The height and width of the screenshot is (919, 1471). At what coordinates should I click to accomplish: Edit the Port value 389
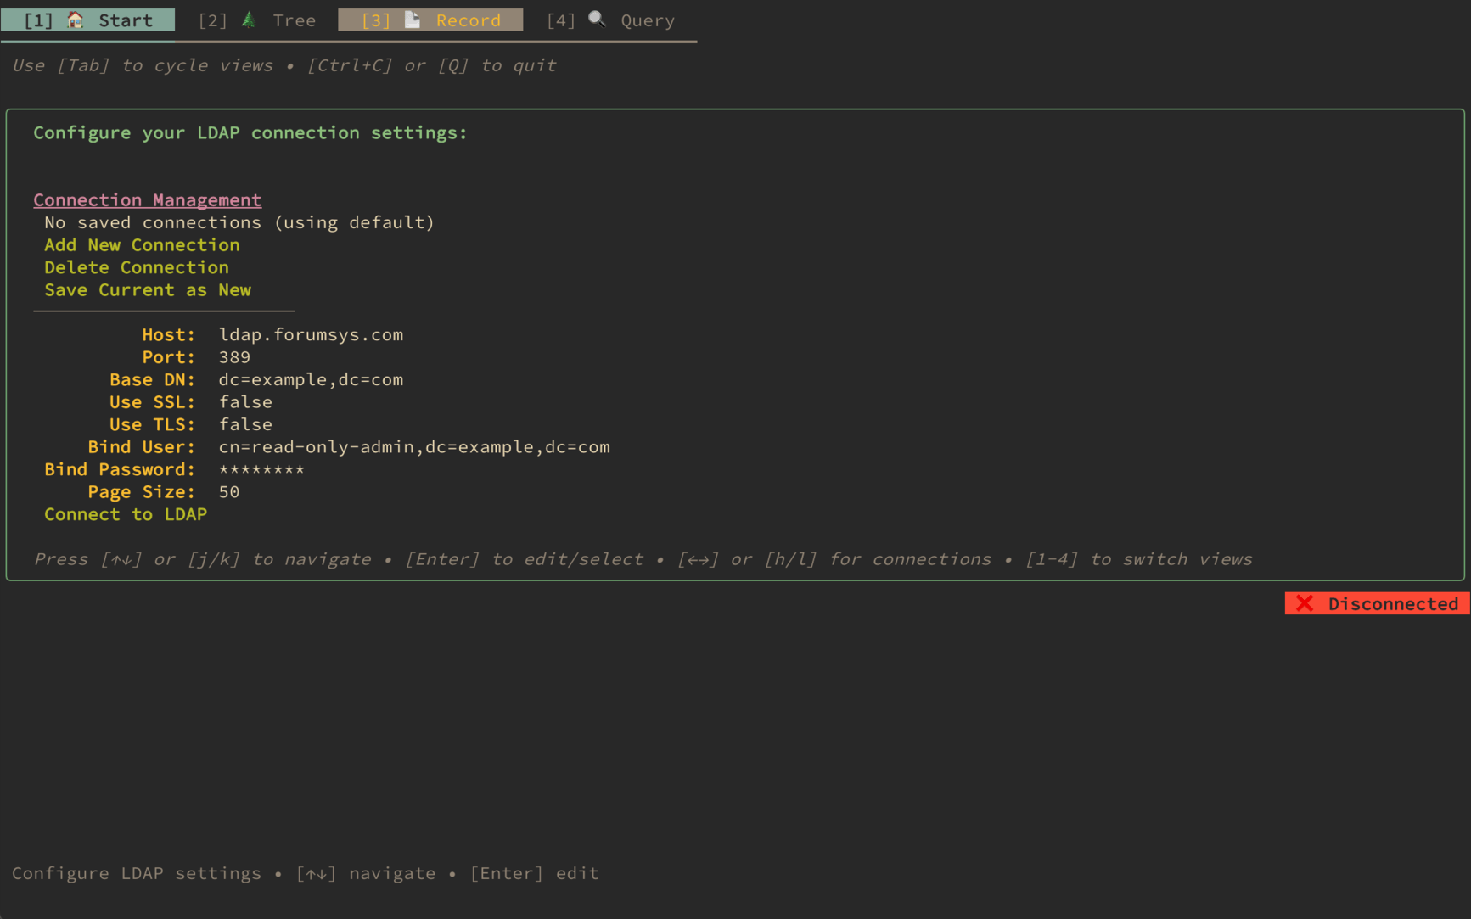pos(234,357)
